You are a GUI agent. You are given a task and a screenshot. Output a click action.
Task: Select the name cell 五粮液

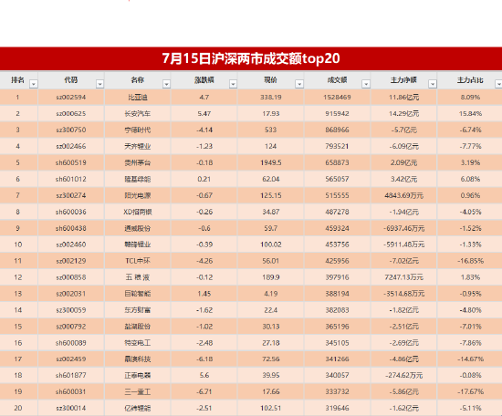[x=138, y=277]
